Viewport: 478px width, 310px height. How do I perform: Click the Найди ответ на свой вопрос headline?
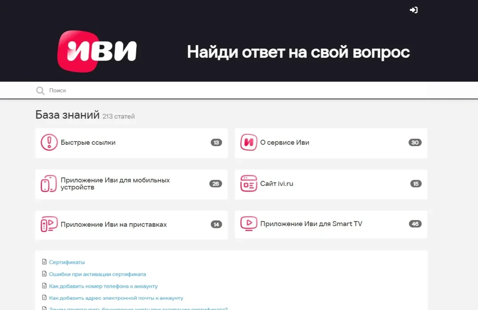tap(299, 52)
